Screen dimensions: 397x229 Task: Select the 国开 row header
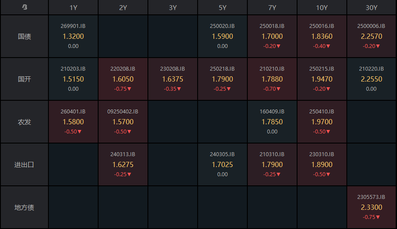point(24,79)
